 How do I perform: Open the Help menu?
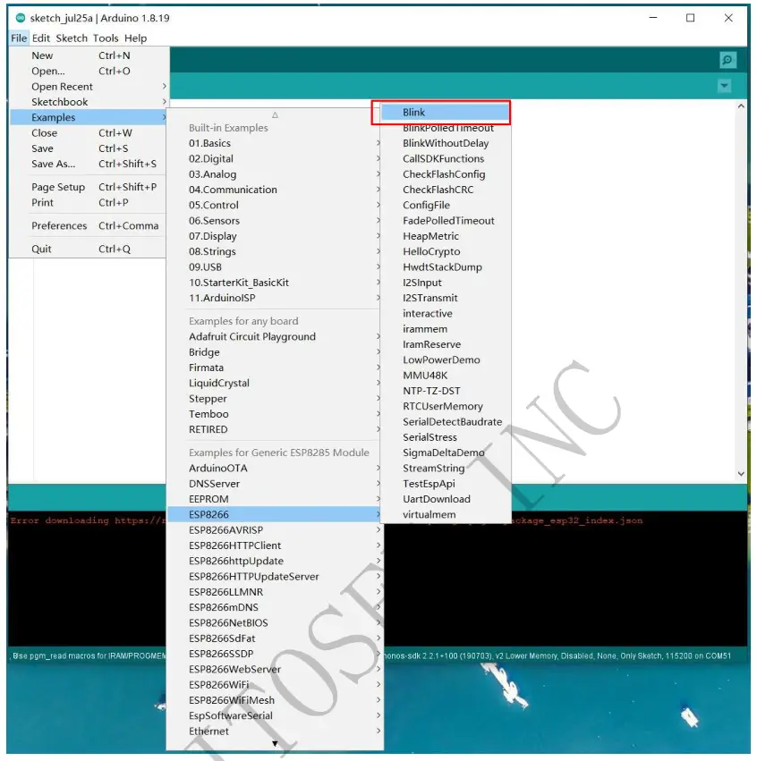[136, 38]
